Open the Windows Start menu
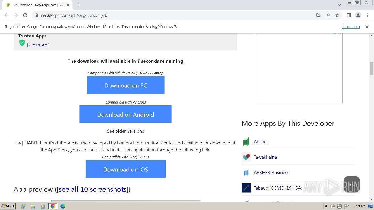Image resolution: width=374 pixels, height=210 pixels. tap(8, 206)
